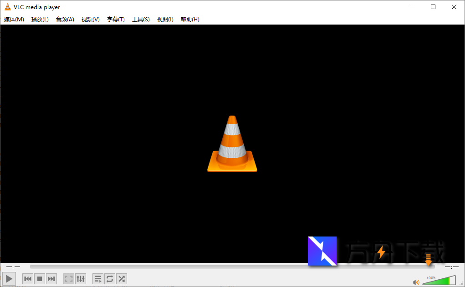Open the 字幕(T) menu
This screenshot has height=287, width=465.
click(x=115, y=19)
